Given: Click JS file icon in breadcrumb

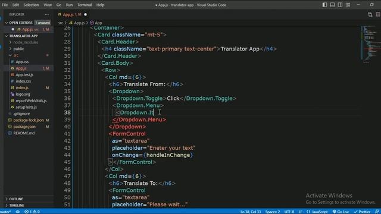Looking at the screenshot, I should (x=71, y=23).
